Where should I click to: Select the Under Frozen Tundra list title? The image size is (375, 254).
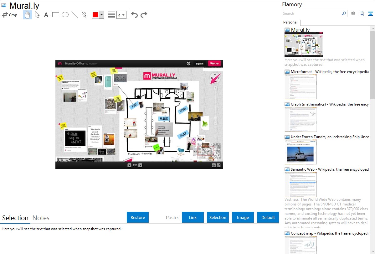[330, 137]
